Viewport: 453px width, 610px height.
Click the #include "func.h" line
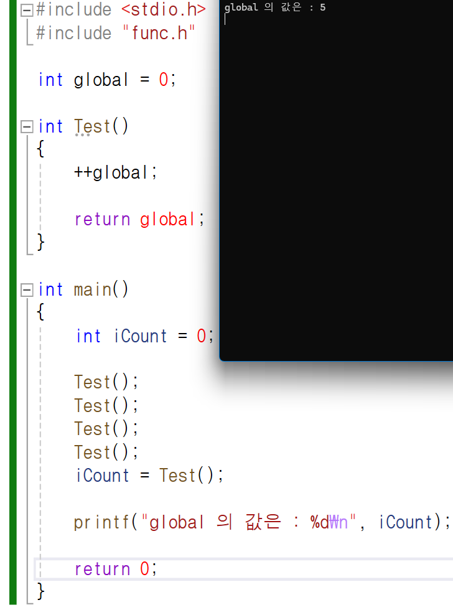[116, 32]
